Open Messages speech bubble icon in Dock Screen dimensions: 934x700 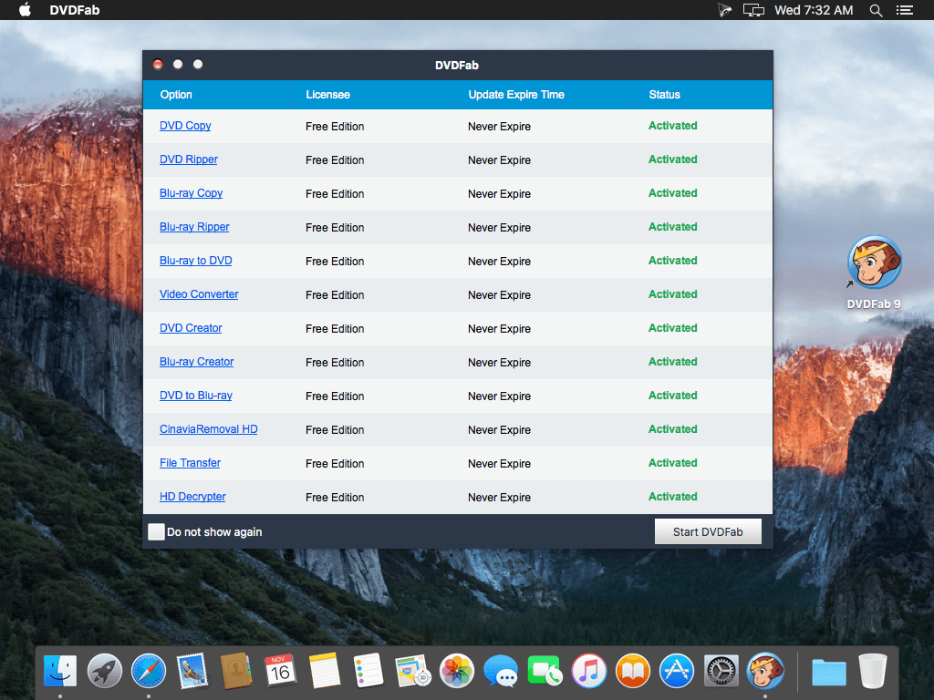point(501,671)
